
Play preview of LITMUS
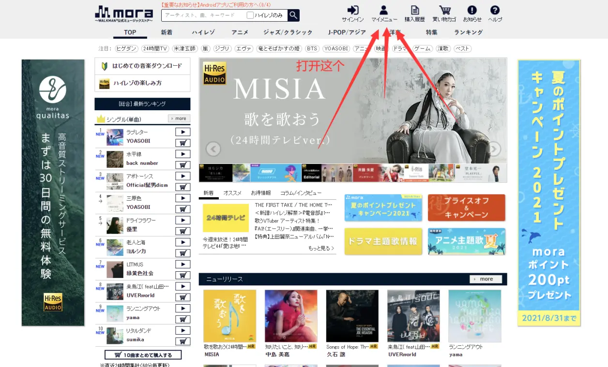click(x=182, y=264)
